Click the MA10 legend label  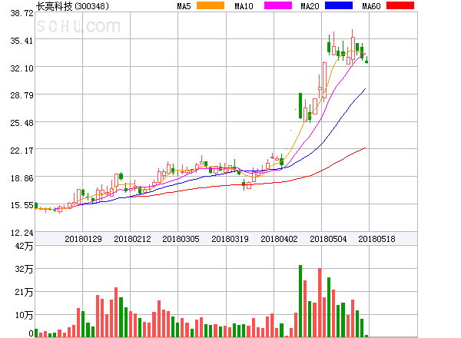[244, 6]
